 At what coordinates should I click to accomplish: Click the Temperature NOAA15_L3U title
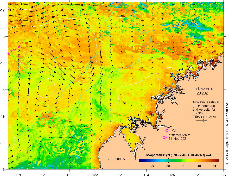click(178, 155)
